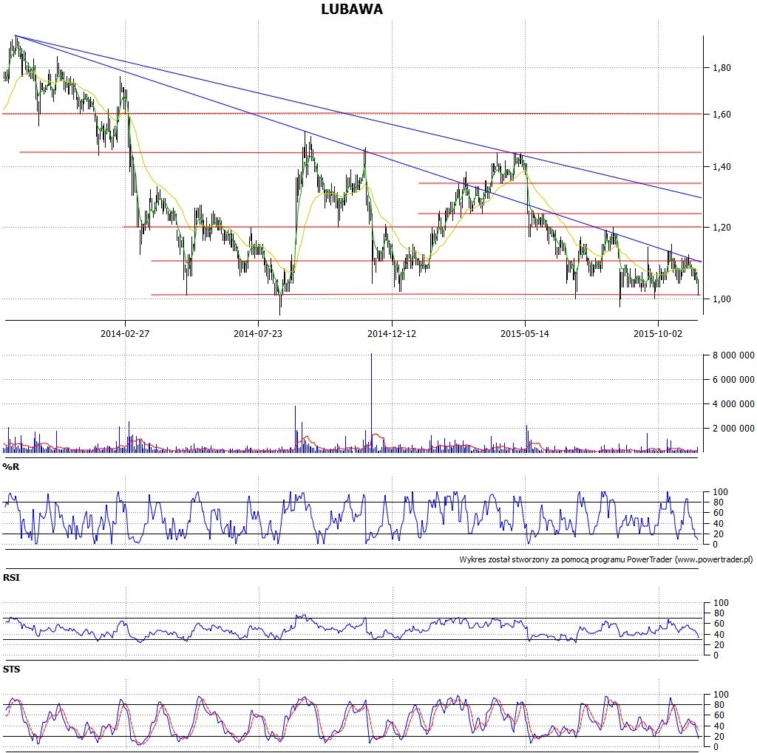The width and height of the screenshot is (757, 753).
Task: Click the 1,40 price axis label
Action: [x=722, y=167]
